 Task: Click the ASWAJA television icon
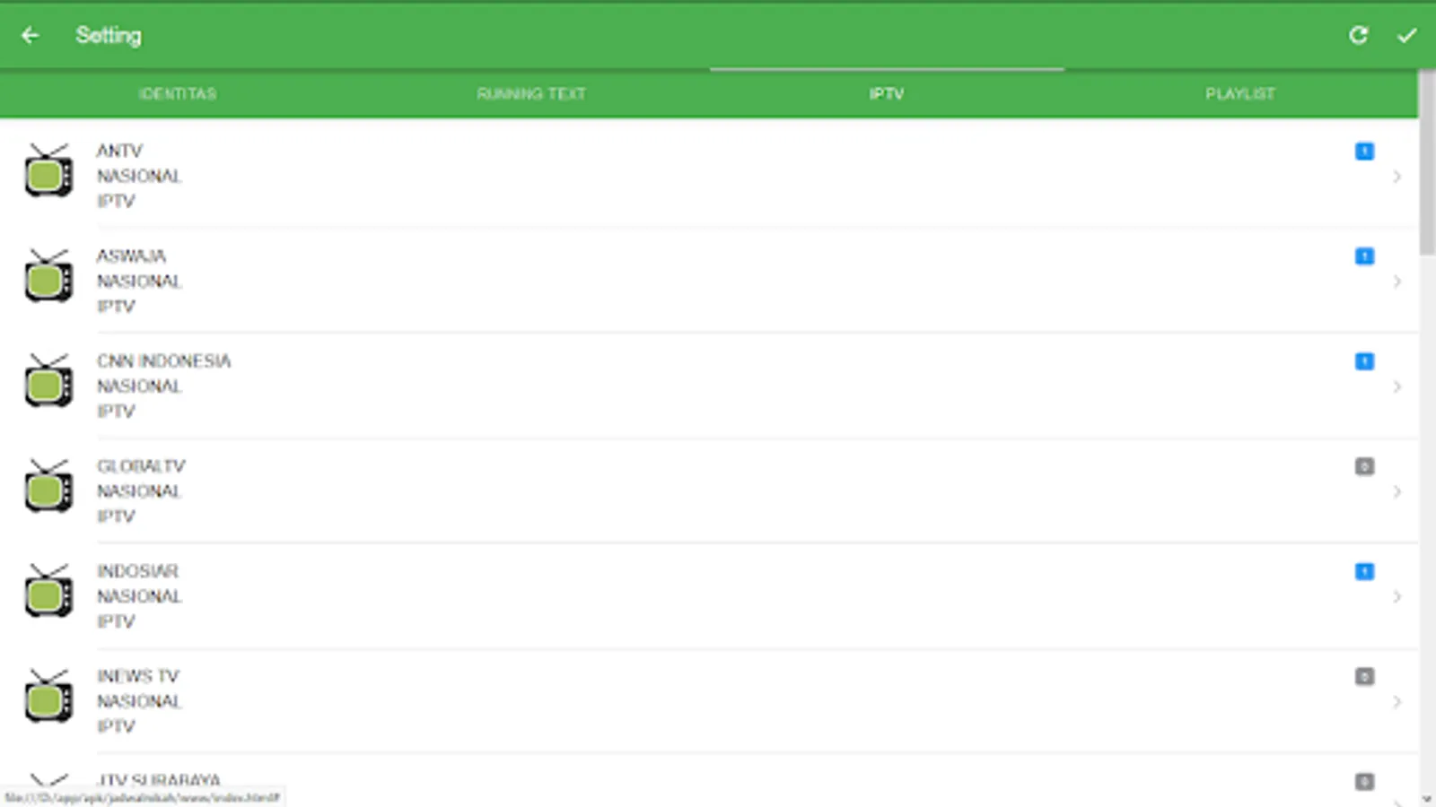pyautogui.click(x=48, y=275)
